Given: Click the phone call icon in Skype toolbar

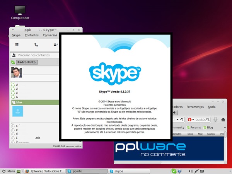Looking at the screenshot, I should pyautogui.click(x=36, y=44).
